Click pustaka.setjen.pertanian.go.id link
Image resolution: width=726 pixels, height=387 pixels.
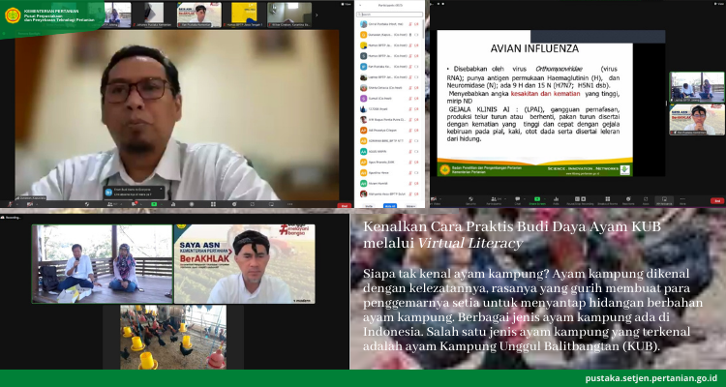point(651,378)
